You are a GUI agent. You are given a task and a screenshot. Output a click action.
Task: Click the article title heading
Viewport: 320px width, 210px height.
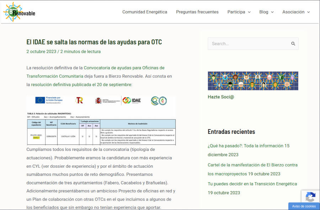tap(94, 42)
